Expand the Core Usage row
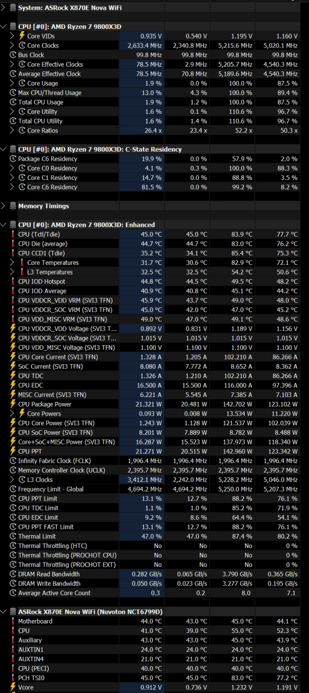This screenshot has height=693, width=309. coord(12,83)
